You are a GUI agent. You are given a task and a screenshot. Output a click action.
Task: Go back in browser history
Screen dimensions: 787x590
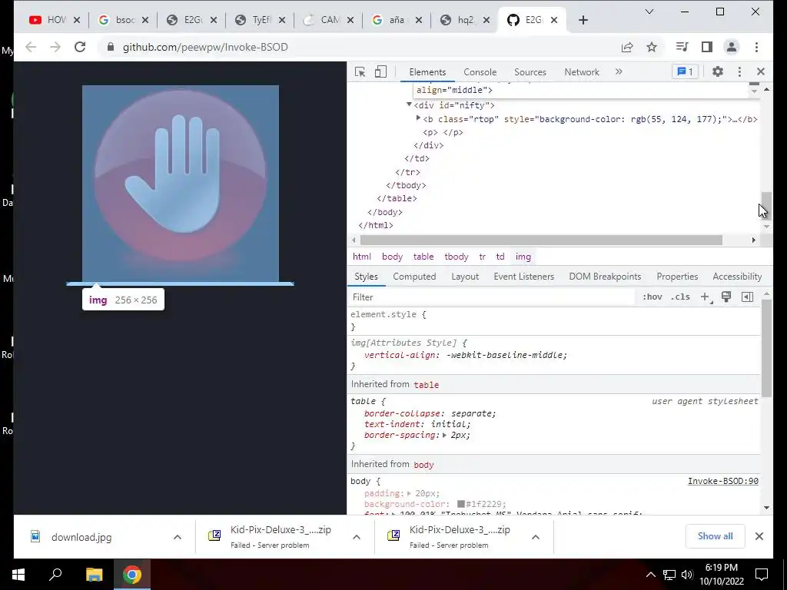31,47
